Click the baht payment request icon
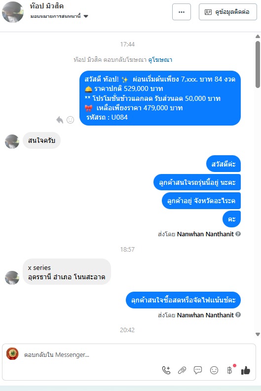This screenshot has width=261, height=391. tap(229, 370)
